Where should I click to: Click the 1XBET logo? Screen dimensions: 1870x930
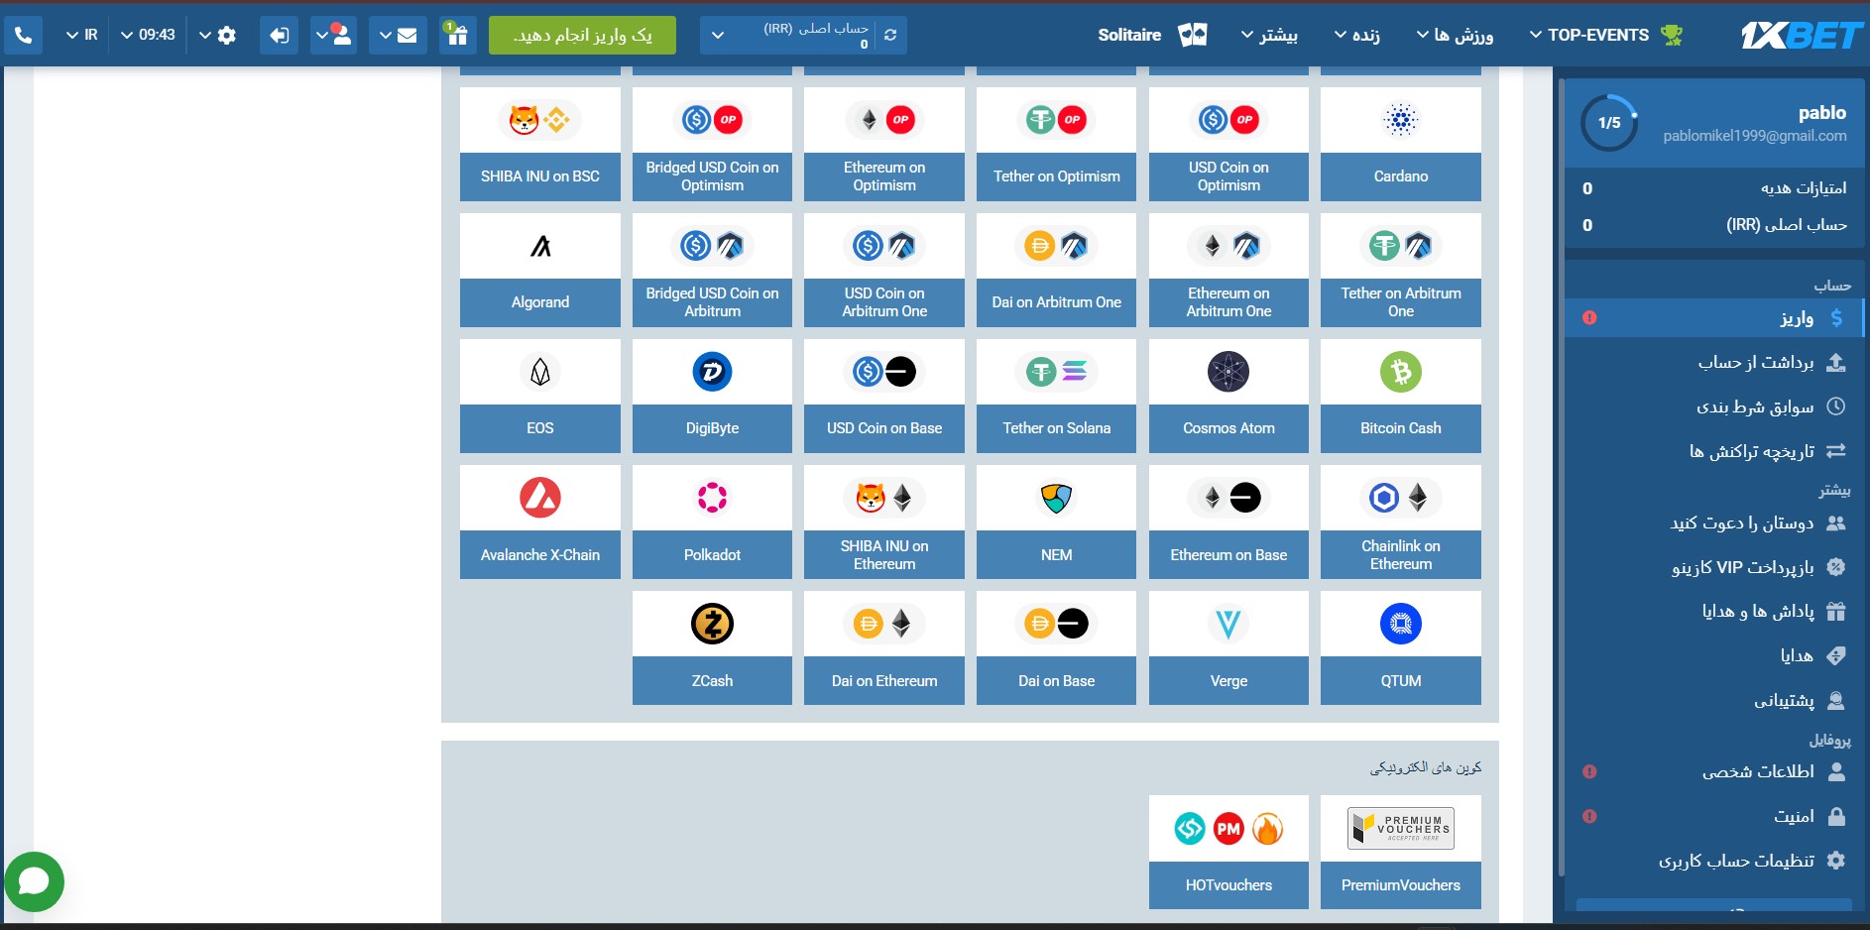(1802, 35)
